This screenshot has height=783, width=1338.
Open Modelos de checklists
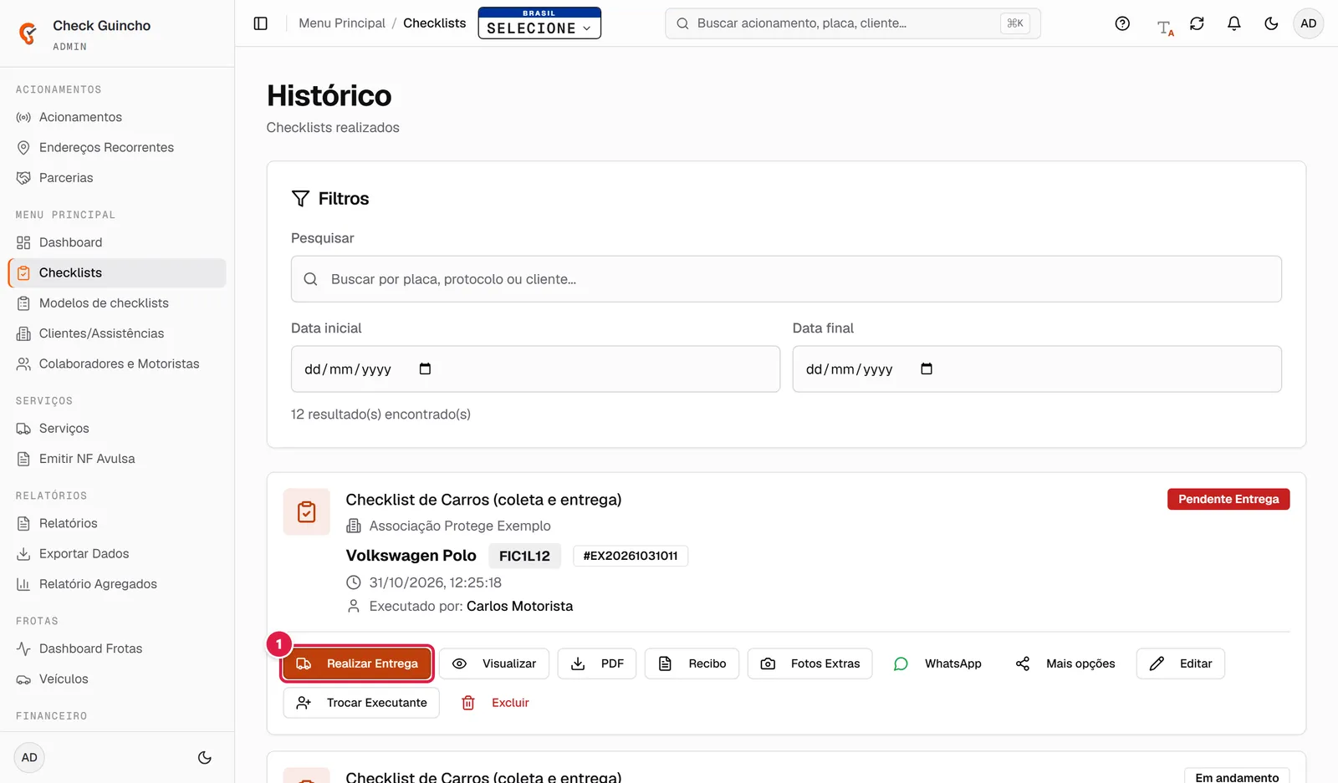pos(117,303)
